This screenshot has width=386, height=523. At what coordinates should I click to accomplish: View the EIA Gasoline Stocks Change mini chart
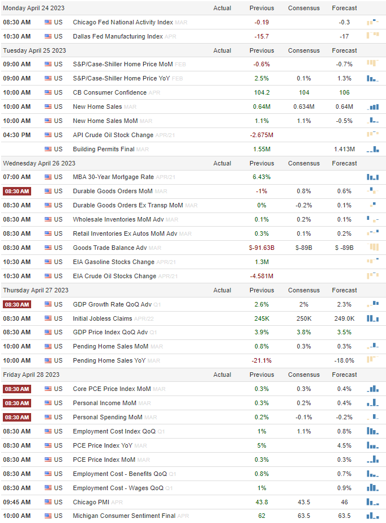click(x=372, y=260)
